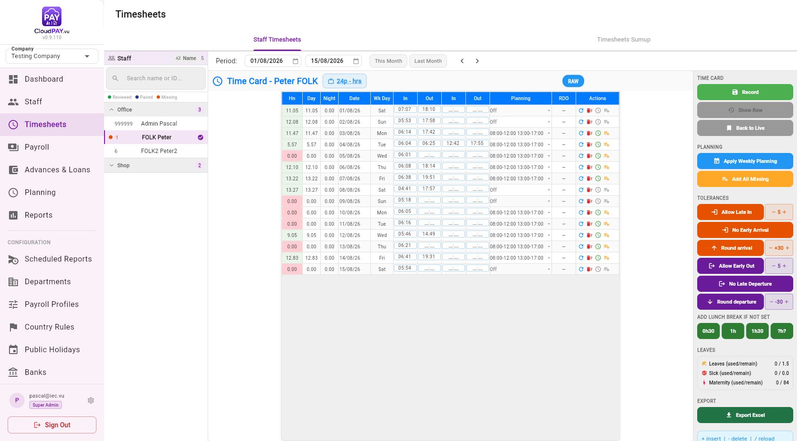Switch to Timesheets Sumup tab
This screenshot has height=441, width=797.
(623, 40)
